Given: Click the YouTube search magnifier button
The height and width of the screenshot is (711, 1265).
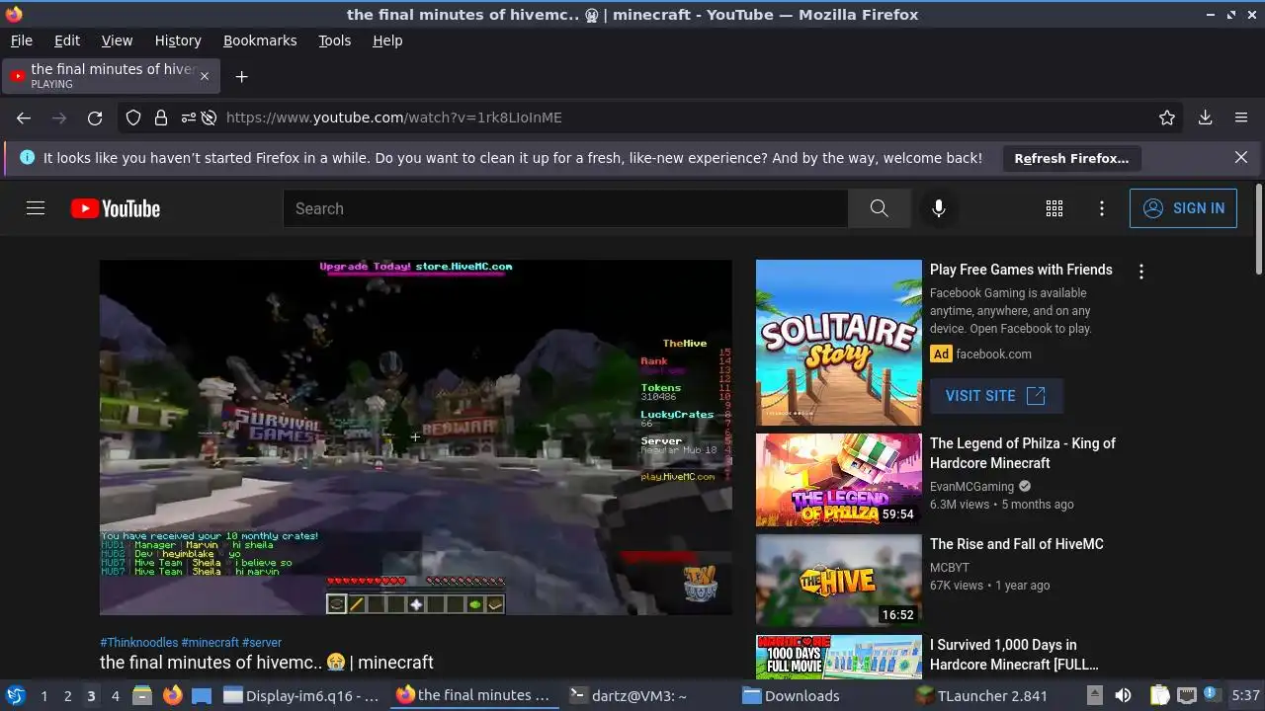Looking at the screenshot, I should point(879,208).
